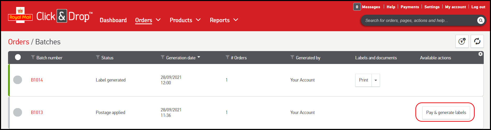This screenshot has width=491, height=130.
Task: Click the search magnifier icon
Action: pyautogui.click(x=481, y=20)
